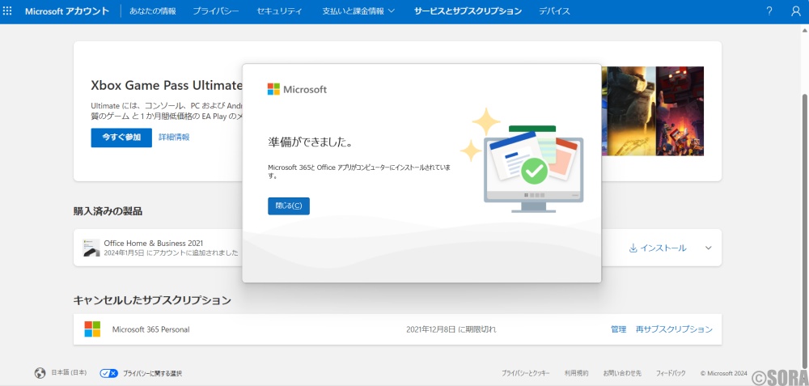Open the 支払いと課金情報 dropdown menu
809x386 pixels.
(x=358, y=11)
